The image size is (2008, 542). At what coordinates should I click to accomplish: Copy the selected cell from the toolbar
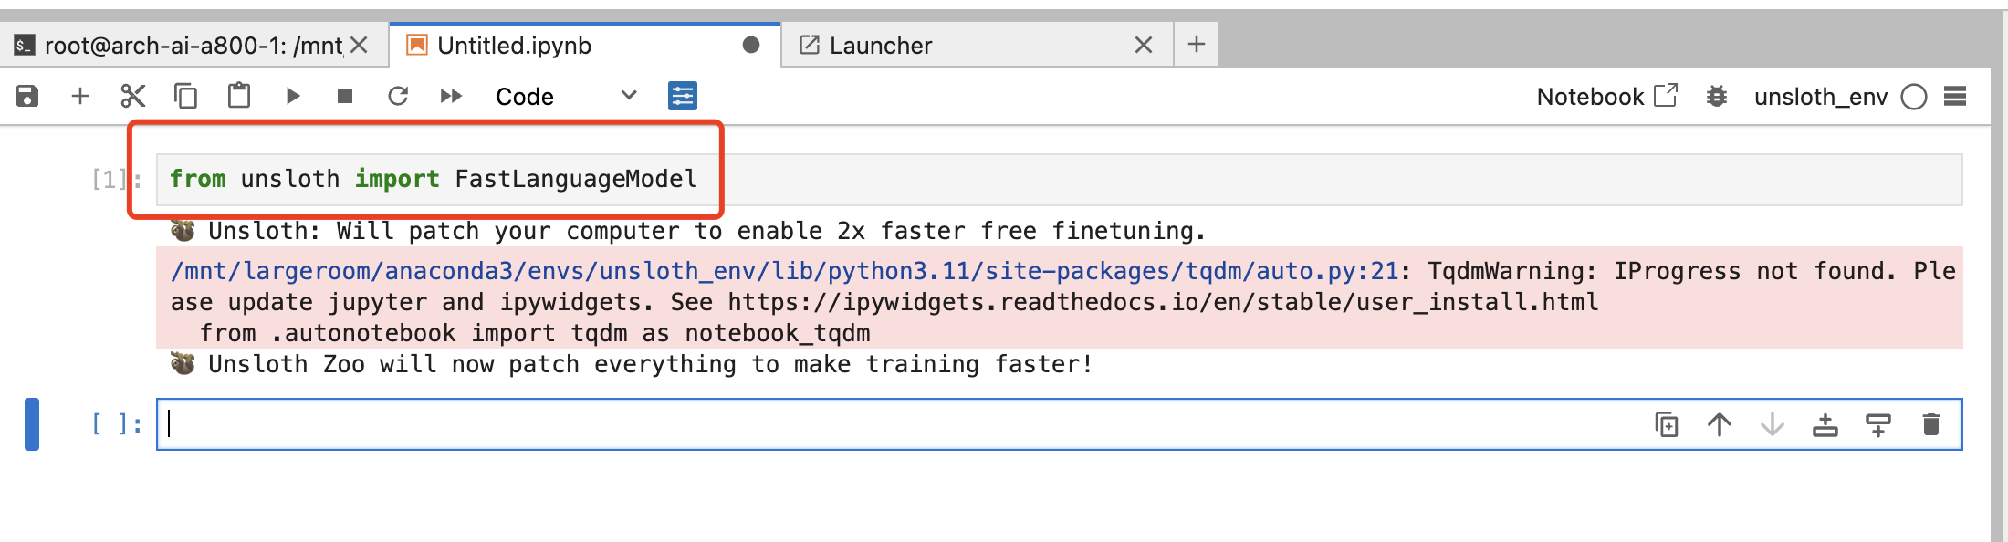186,96
